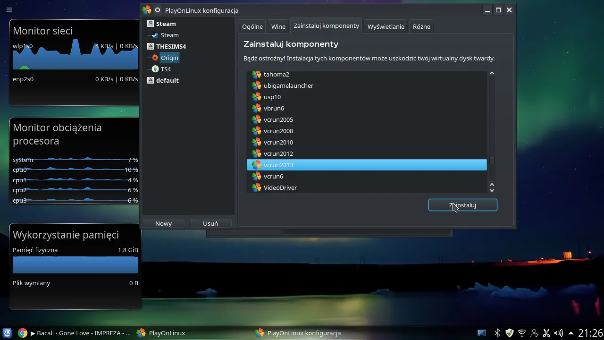This screenshot has width=604, height=340.
Task: Click the Zainstaluj button
Action: coord(462,205)
